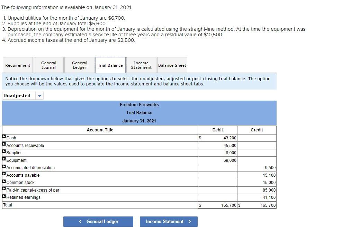
Task: Select the Cash debit amount cell
Action: coord(217,138)
